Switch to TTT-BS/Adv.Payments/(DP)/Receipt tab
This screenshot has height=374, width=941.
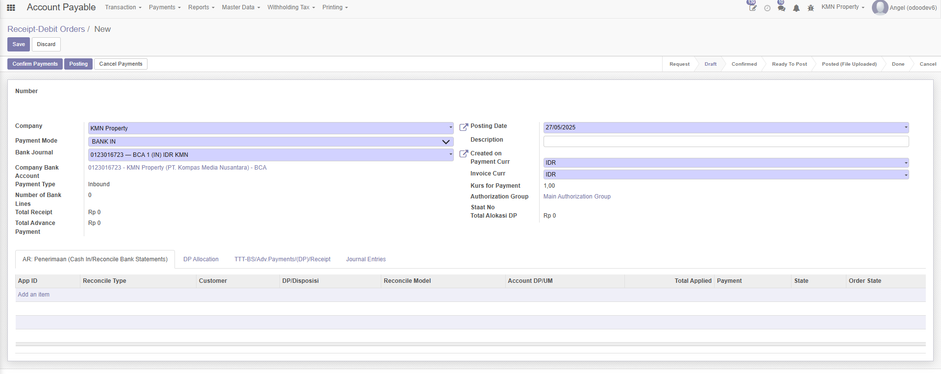coord(282,259)
